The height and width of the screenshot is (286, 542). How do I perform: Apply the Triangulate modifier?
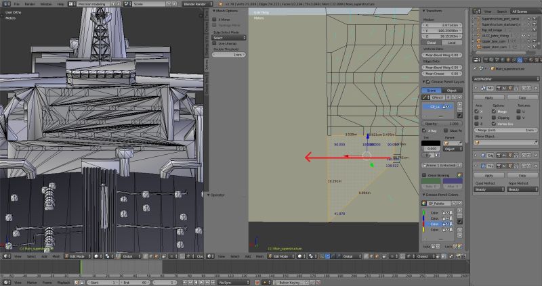click(x=488, y=175)
